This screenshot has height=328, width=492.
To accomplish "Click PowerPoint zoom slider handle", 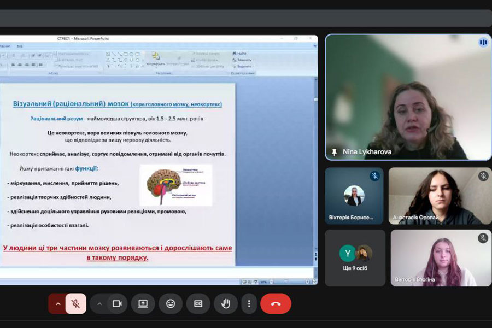I will 286,282.
